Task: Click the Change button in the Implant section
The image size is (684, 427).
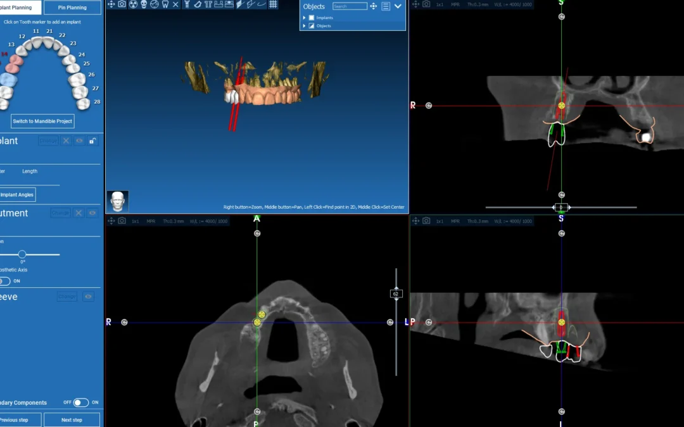Action: point(48,140)
